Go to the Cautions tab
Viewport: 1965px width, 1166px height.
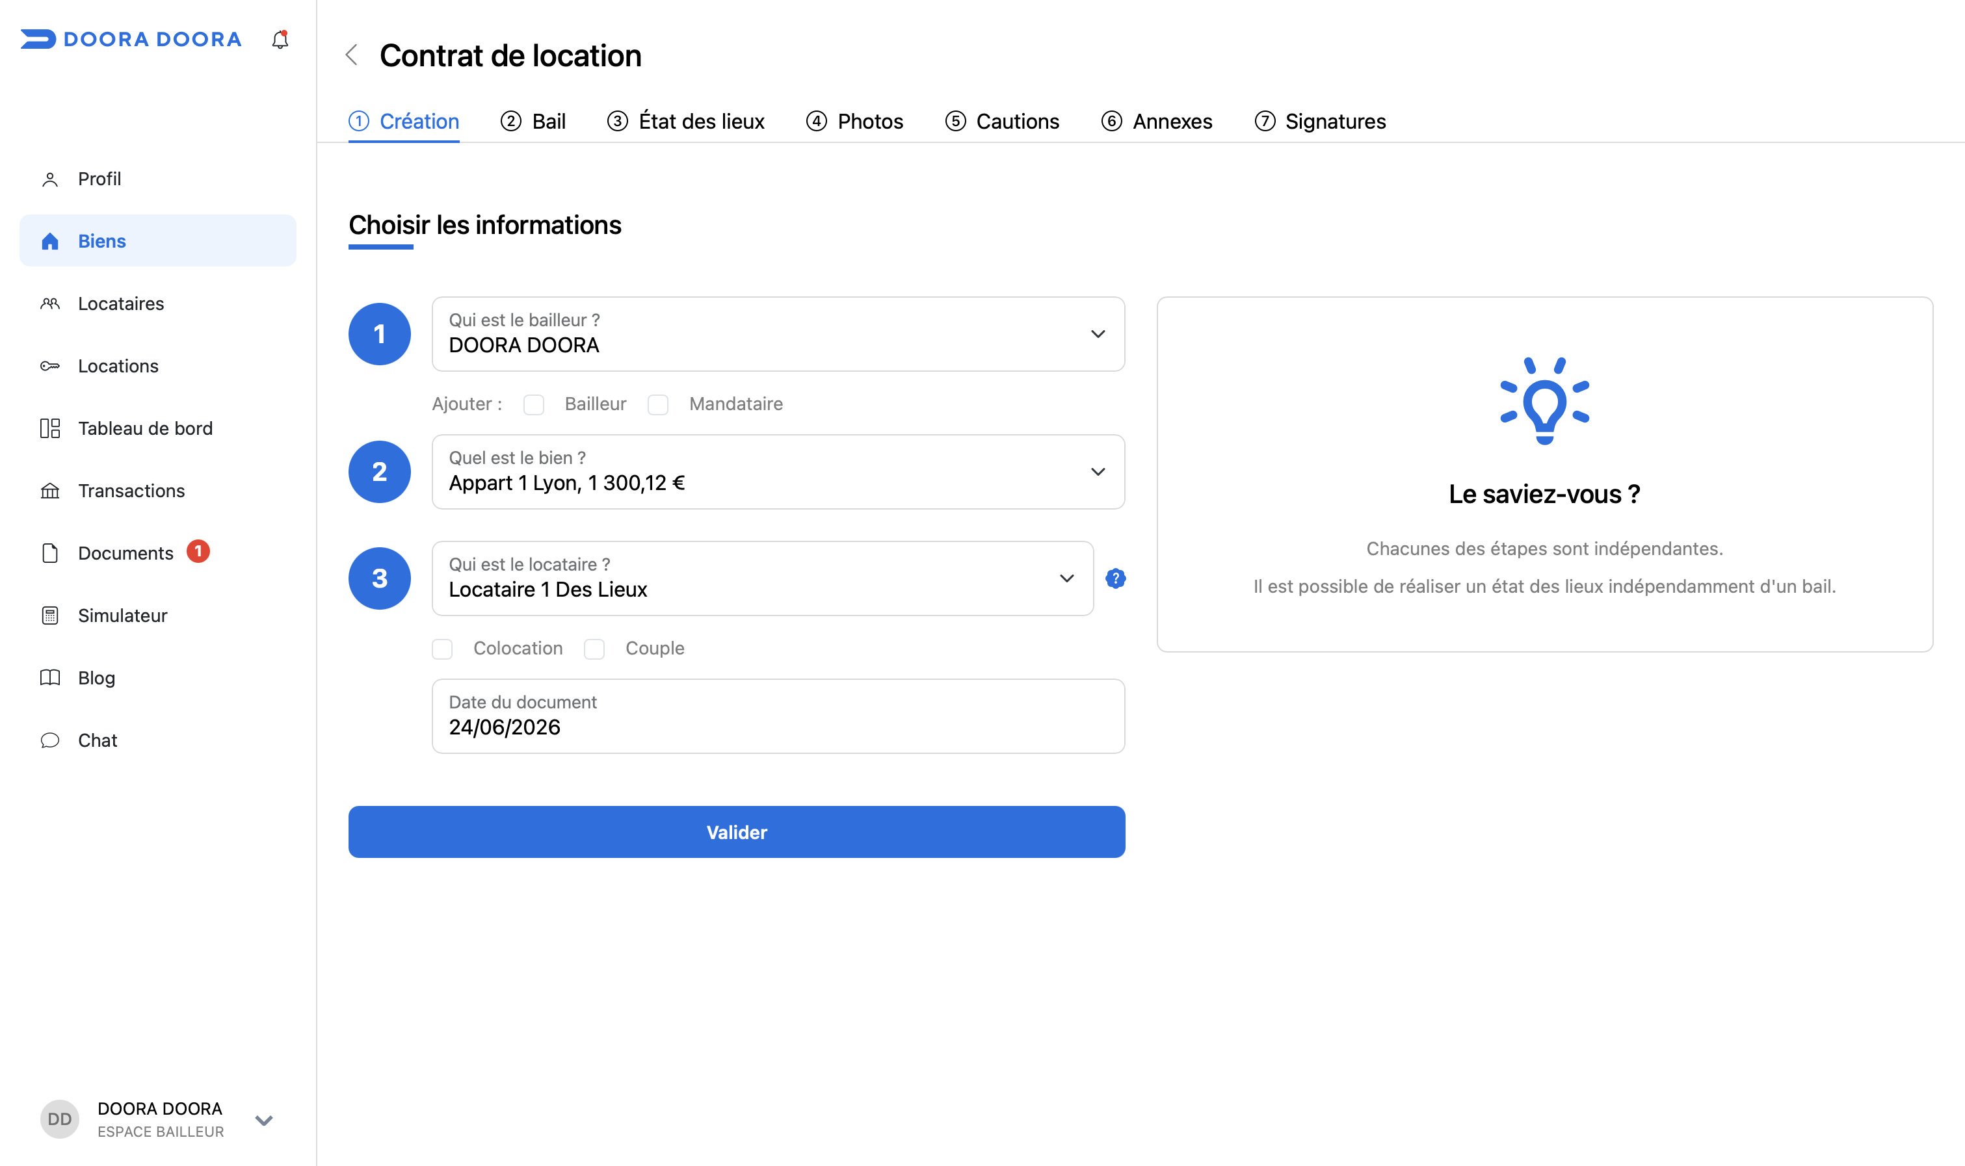(1002, 121)
